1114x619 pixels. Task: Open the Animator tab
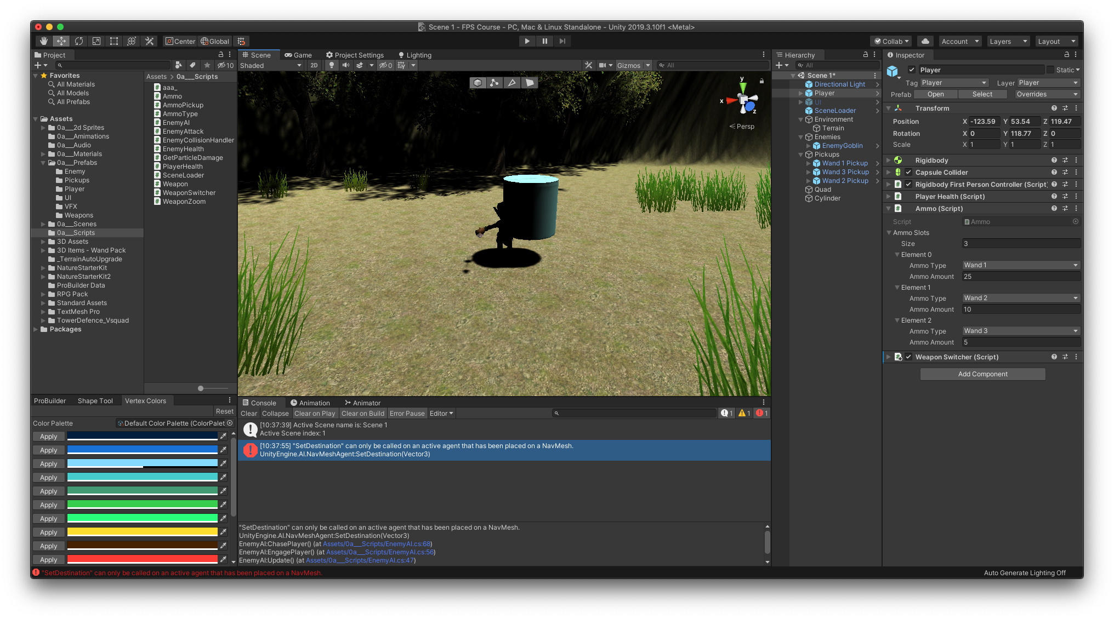point(362,403)
